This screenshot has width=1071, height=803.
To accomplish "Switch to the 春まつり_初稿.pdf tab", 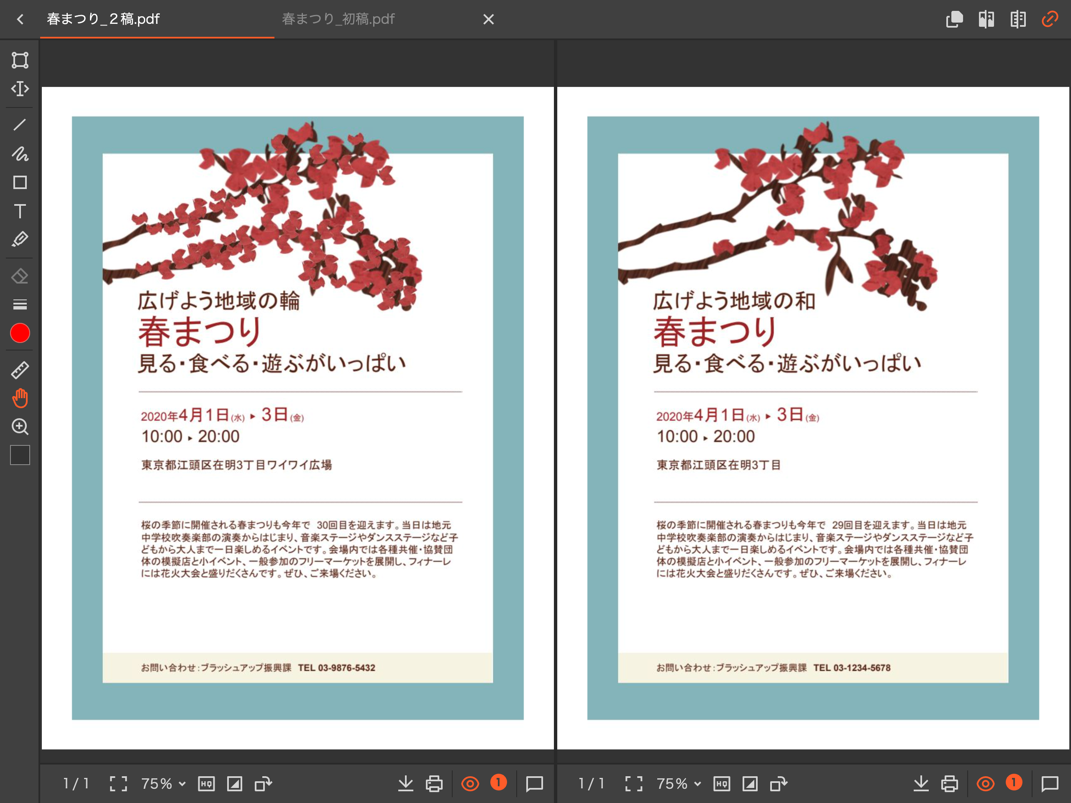I will click(x=338, y=19).
